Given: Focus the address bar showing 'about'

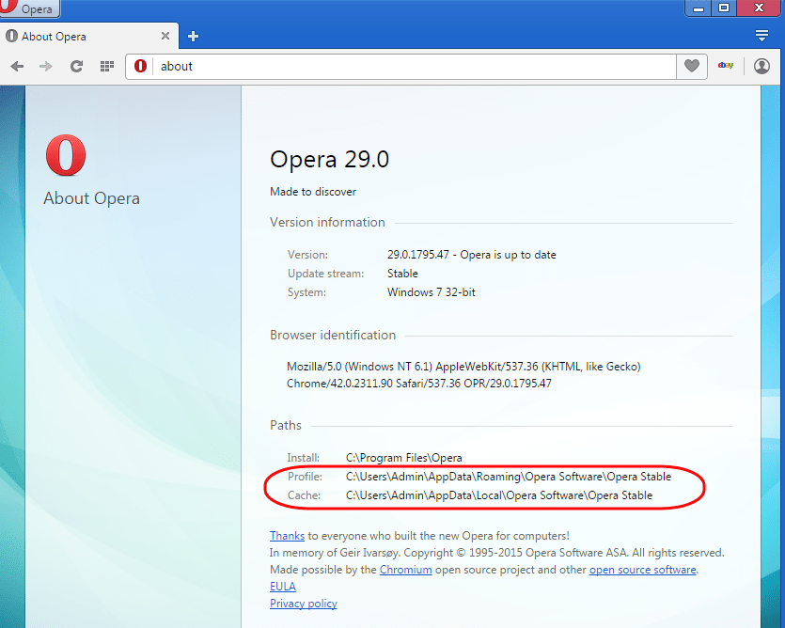Looking at the screenshot, I should click(416, 66).
